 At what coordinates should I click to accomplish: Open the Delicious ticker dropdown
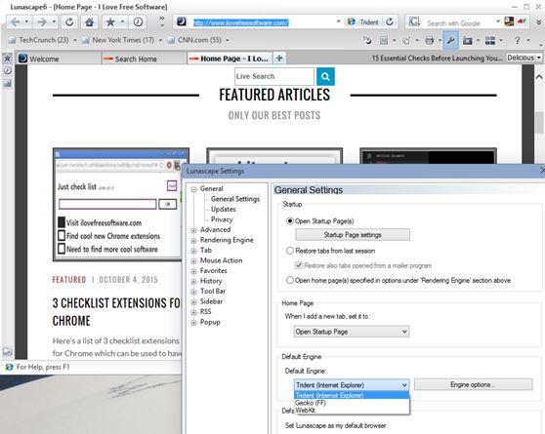539,58
